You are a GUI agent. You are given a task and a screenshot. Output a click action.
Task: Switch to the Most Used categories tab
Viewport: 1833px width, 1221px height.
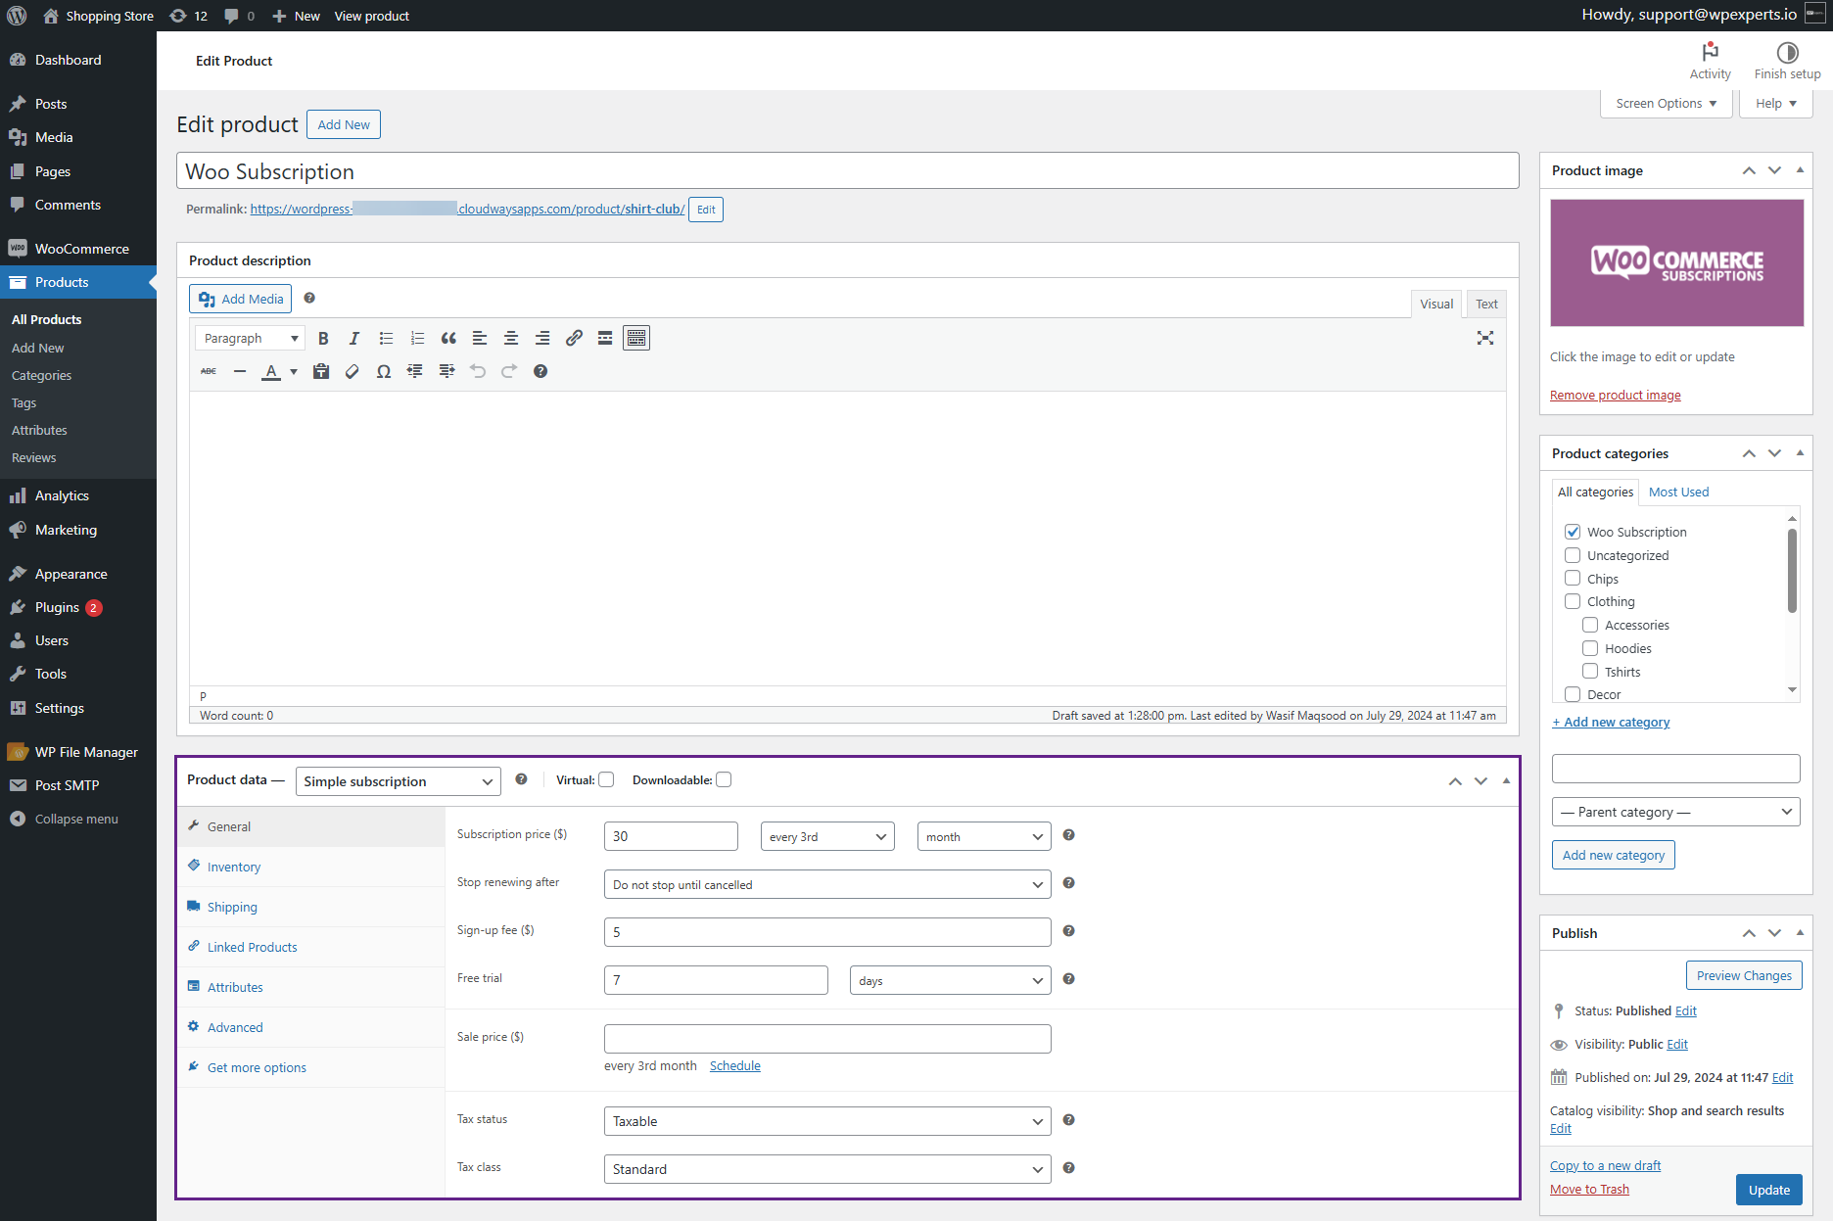tap(1678, 492)
